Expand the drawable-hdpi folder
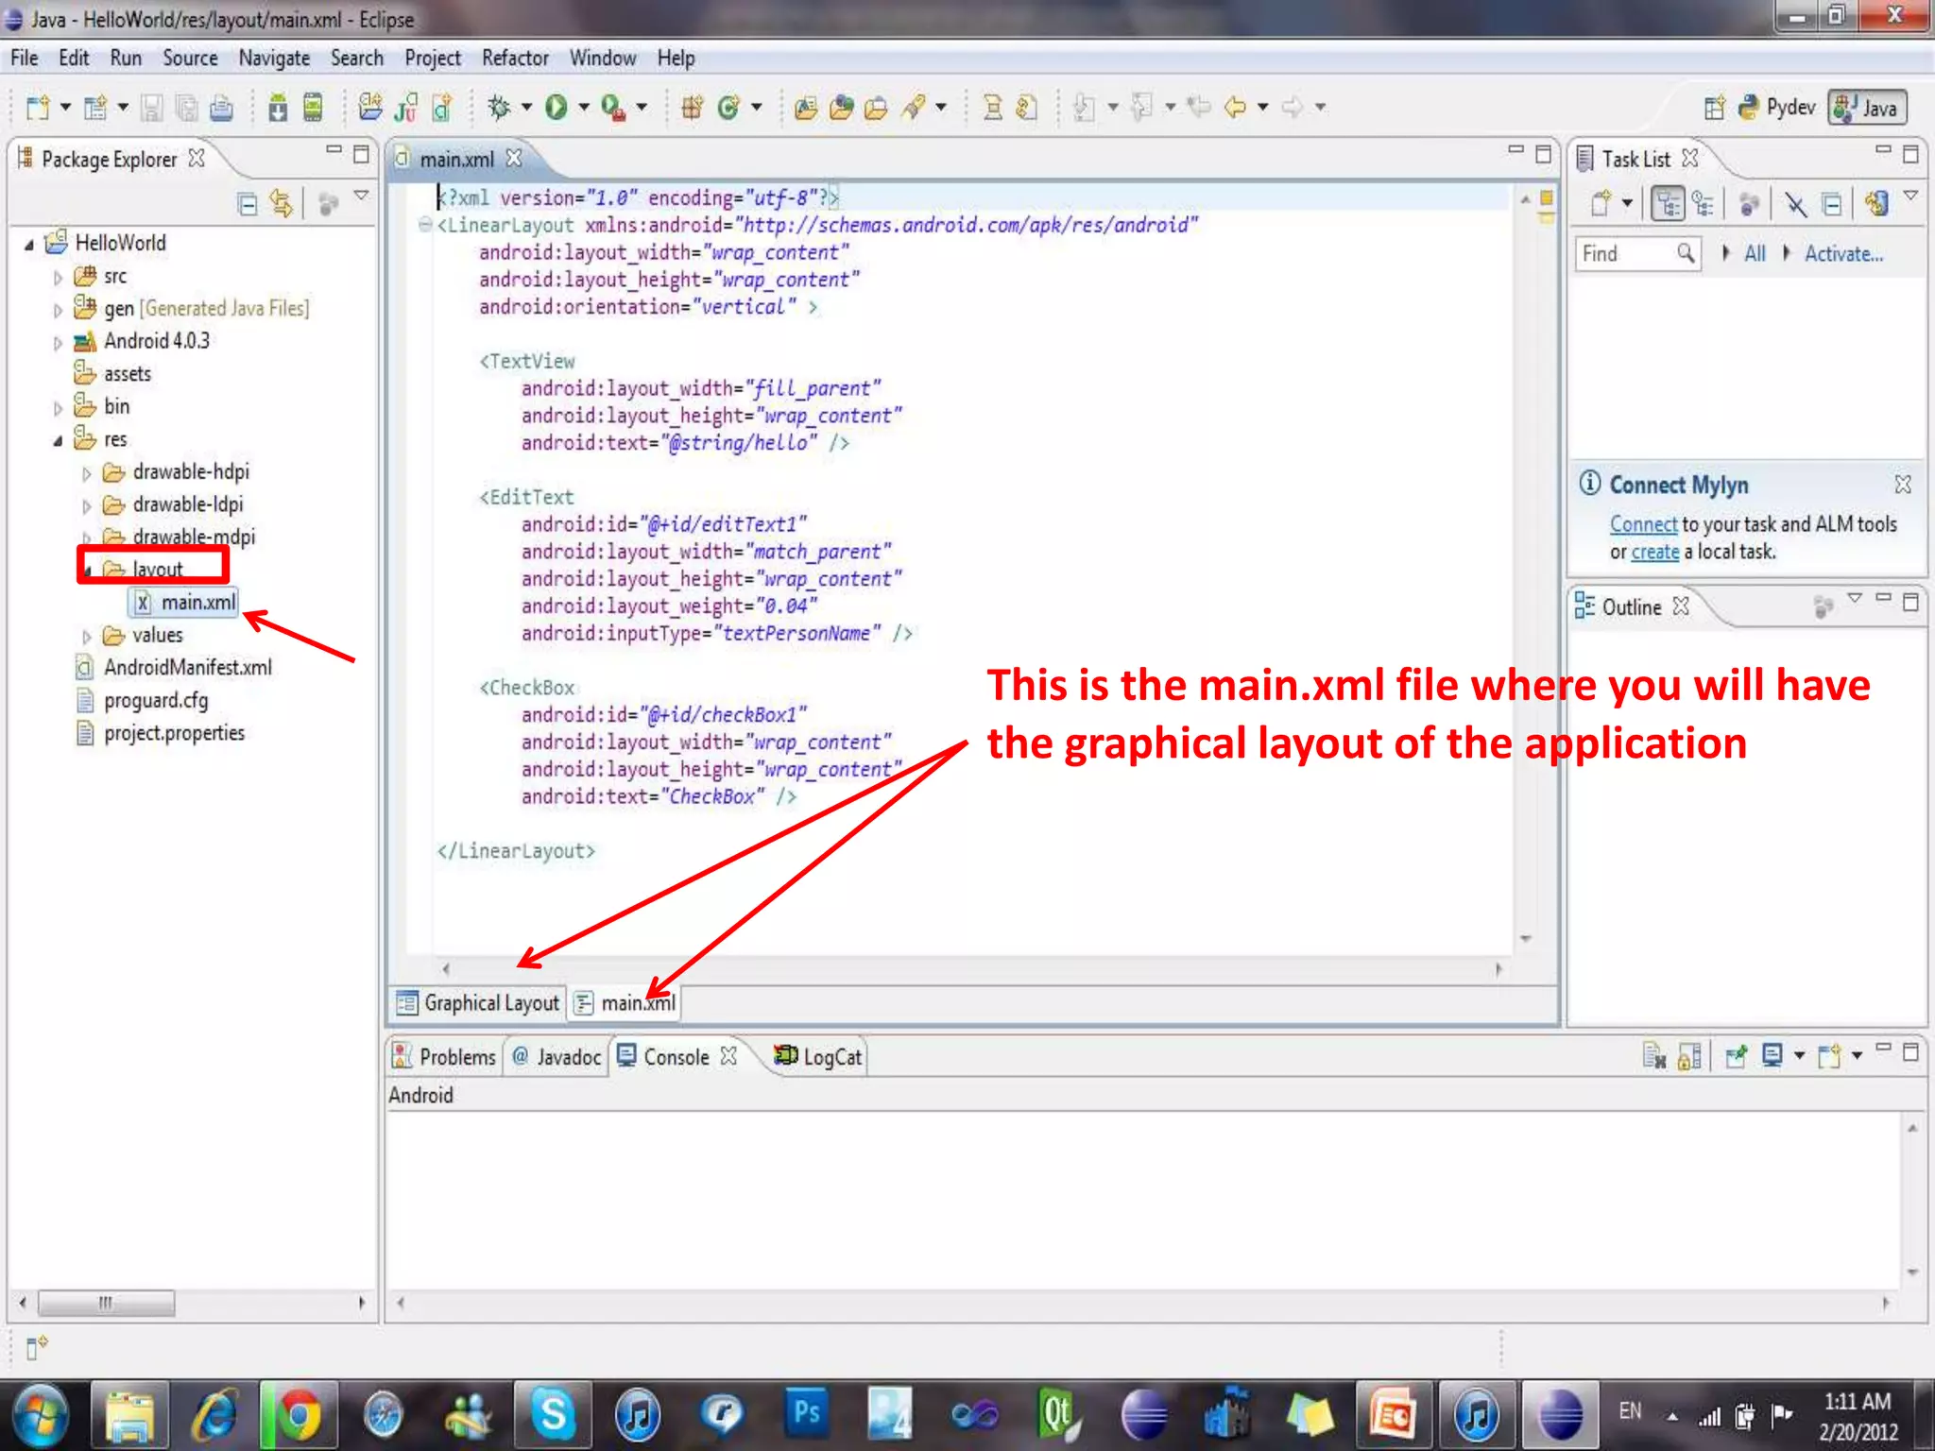 (87, 473)
